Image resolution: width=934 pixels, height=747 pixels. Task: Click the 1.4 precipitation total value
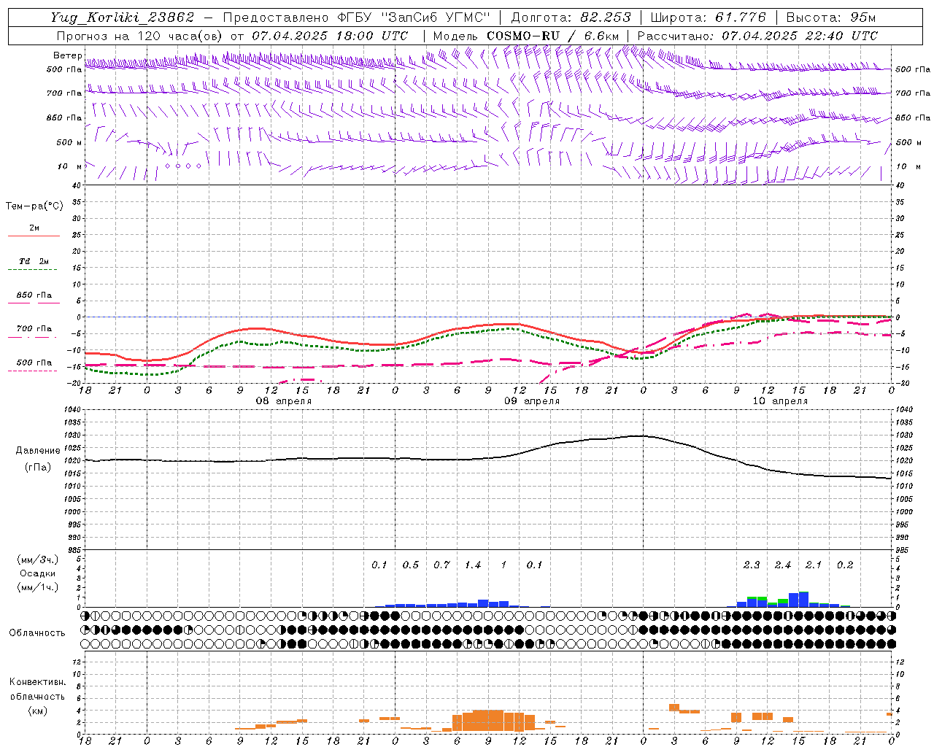click(x=473, y=565)
